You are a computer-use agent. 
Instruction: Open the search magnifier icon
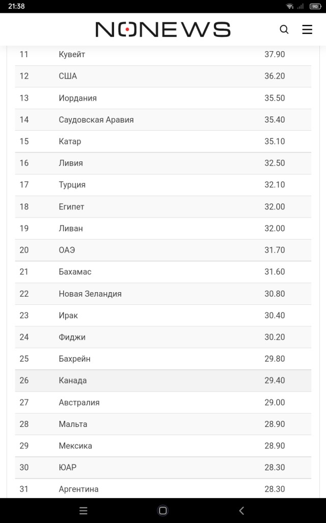284,29
